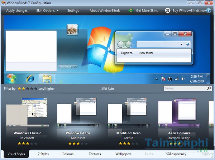Viewport: 215px width, 160px height.
Task: Click the Start orb in the preview taskbar
Action: (x=11, y=79)
